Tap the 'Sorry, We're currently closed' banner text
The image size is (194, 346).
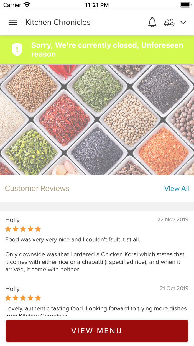tap(107, 50)
